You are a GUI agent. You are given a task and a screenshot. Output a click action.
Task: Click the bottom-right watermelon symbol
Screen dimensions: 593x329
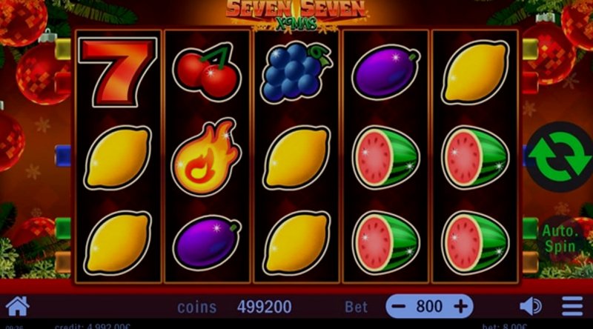pyautogui.click(x=475, y=243)
